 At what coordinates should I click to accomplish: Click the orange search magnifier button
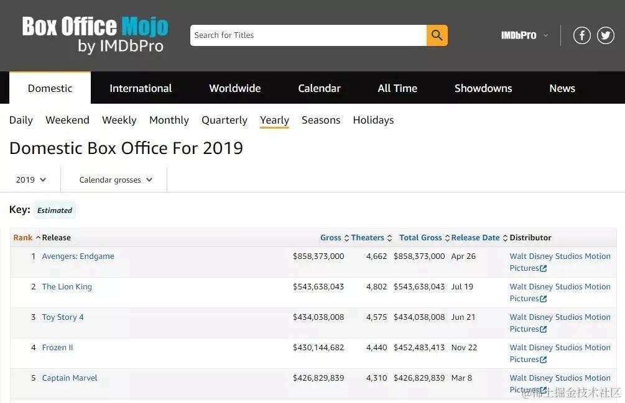pos(437,35)
